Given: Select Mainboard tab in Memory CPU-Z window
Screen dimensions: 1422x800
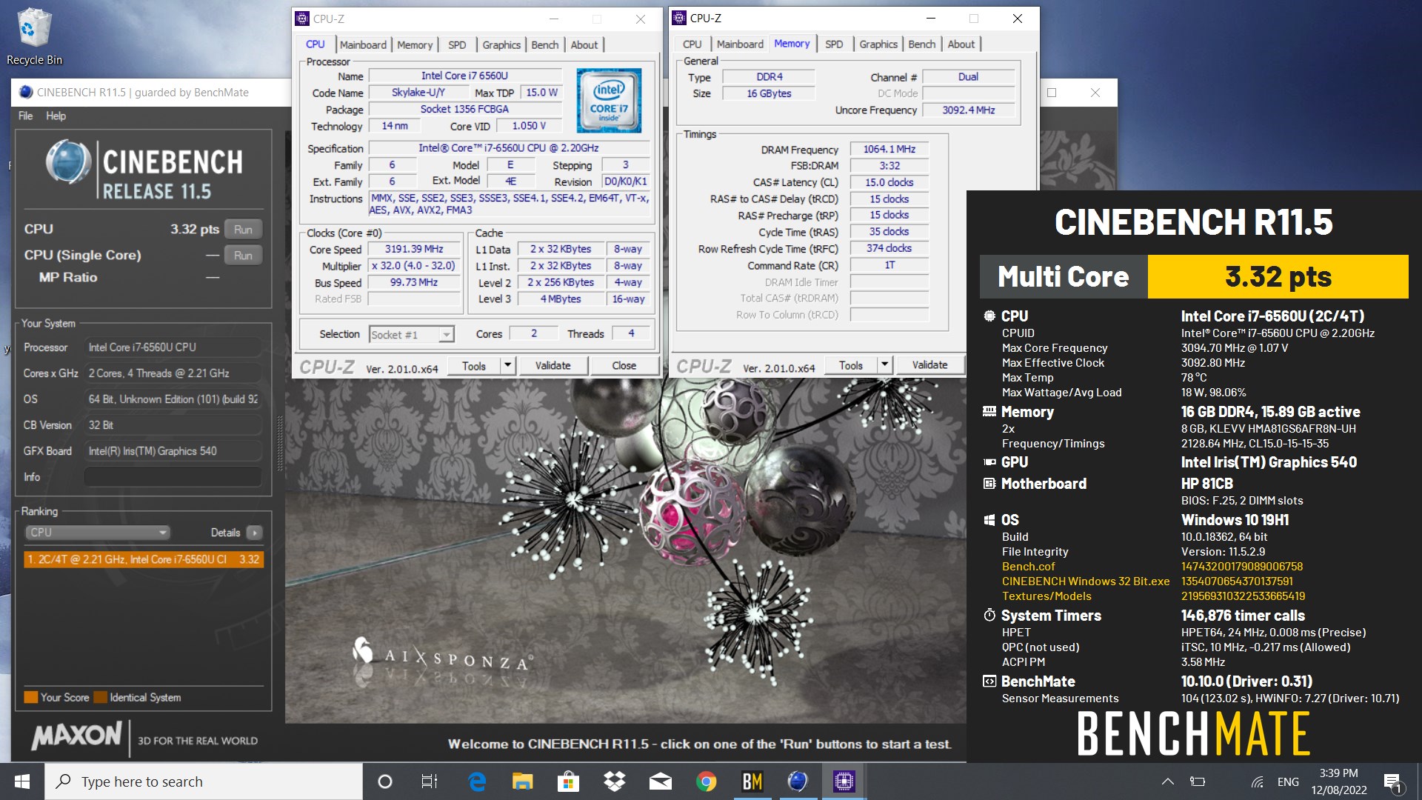Looking at the screenshot, I should point(740,44).
